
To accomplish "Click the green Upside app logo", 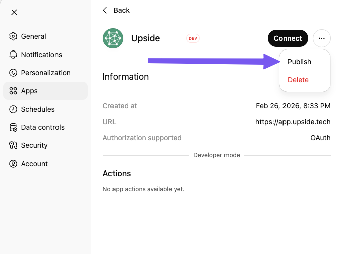I will point(113,38).
